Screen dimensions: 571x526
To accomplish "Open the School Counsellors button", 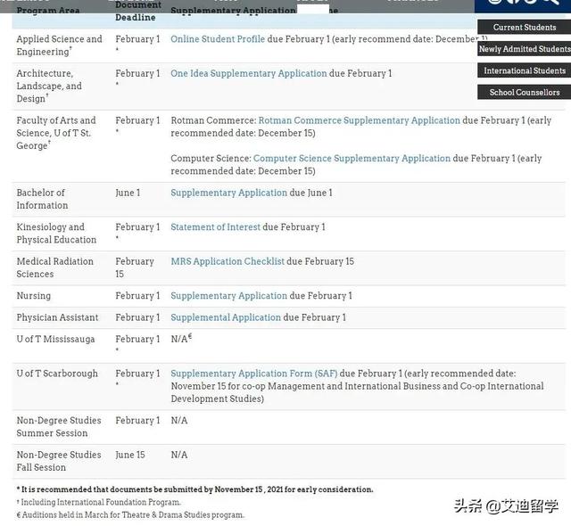I will (x=524, y=93).
